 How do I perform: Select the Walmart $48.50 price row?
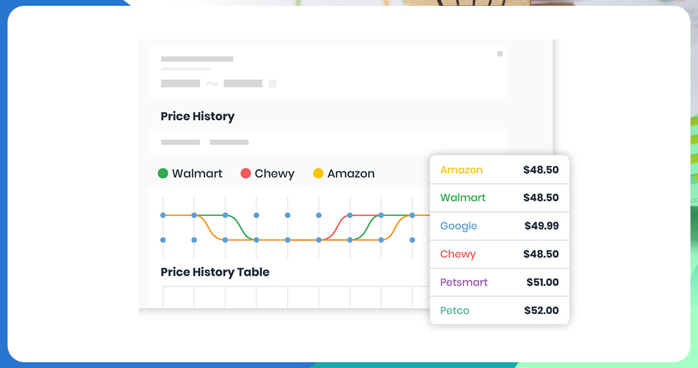[499, 198]
